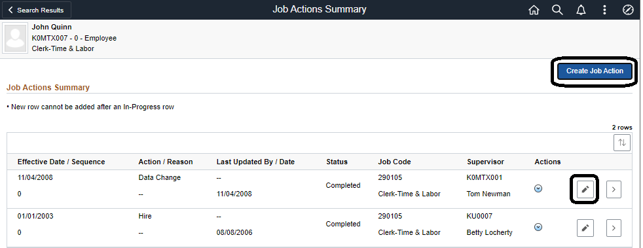Screen dimensions: 643x248
Task: Click the Supervisor column header
Action: click(x=486, y=162)
